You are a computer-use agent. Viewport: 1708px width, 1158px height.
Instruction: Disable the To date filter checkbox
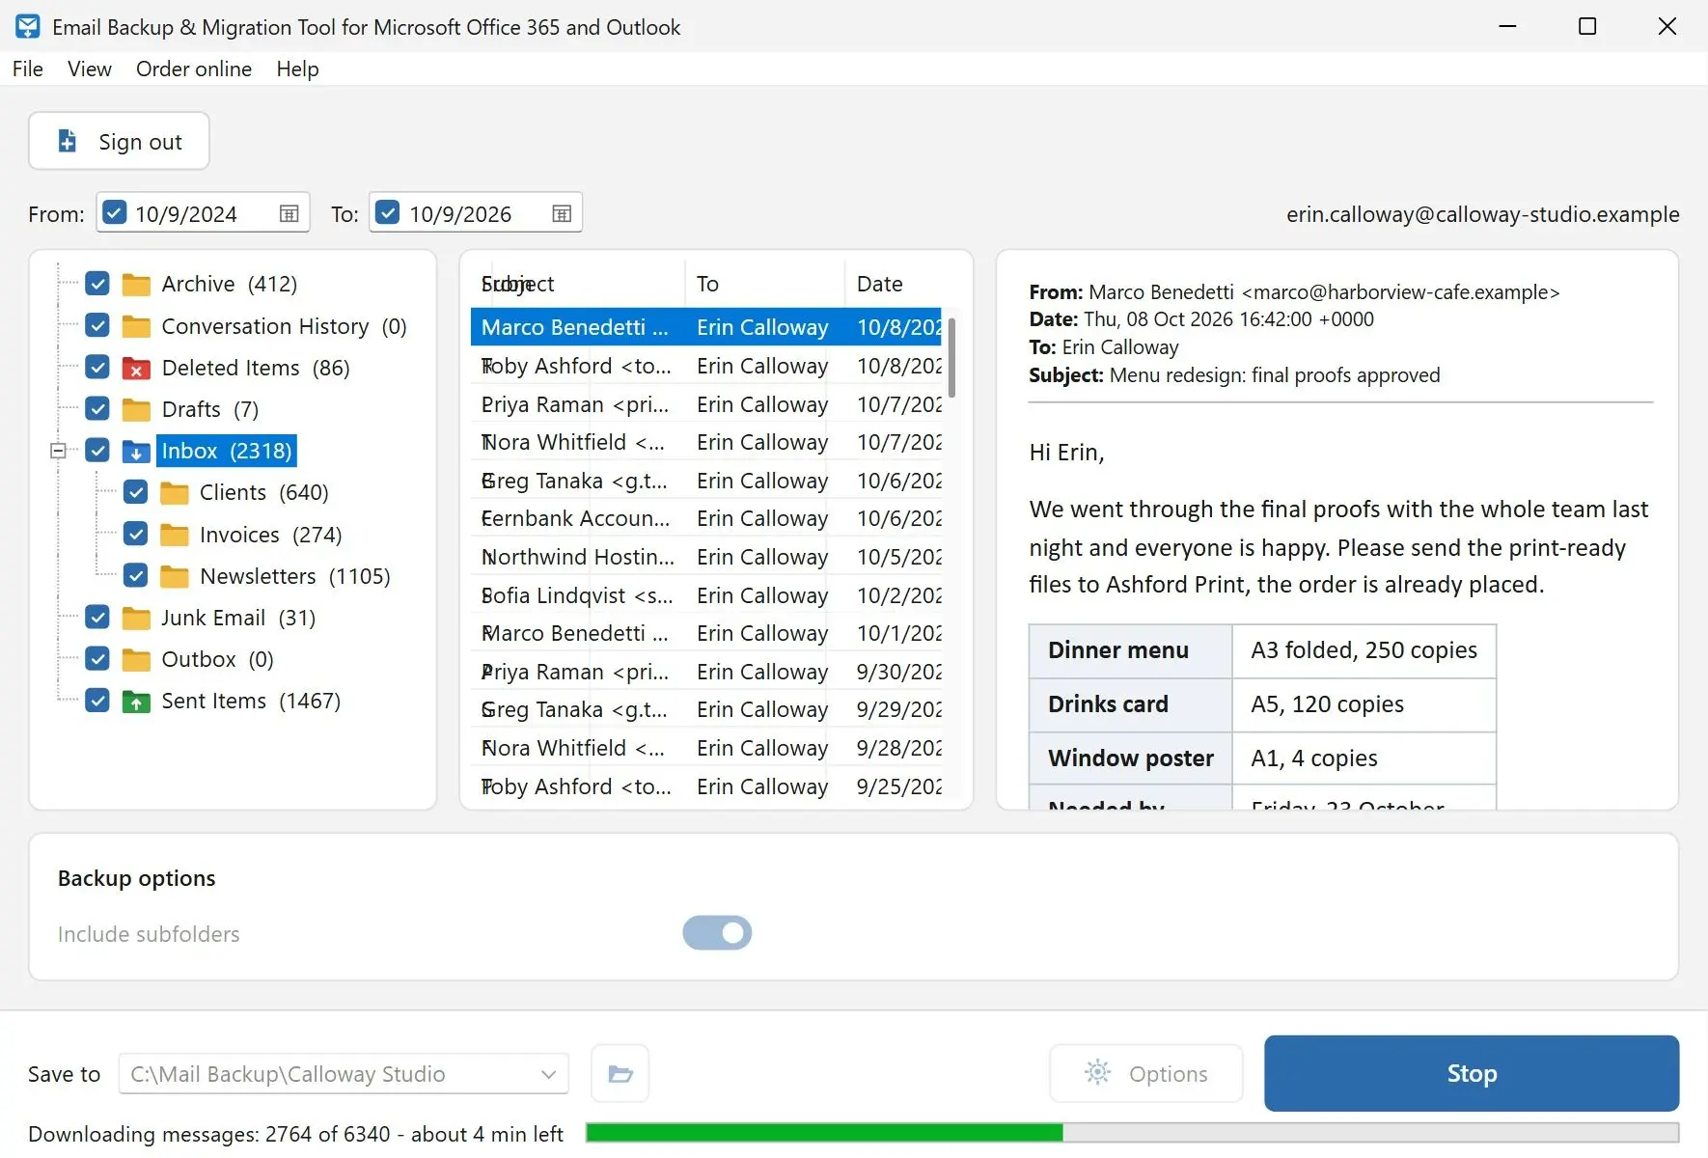click(387, 212)
